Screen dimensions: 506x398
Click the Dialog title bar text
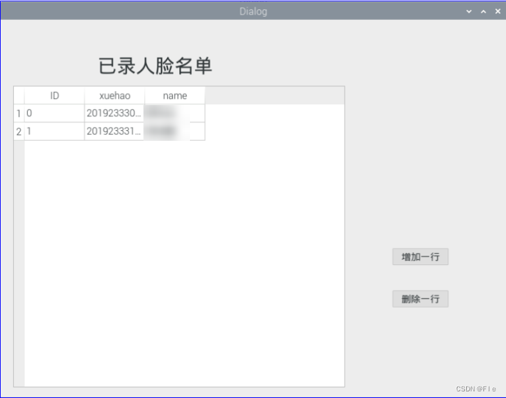click(x=253, y=11)
